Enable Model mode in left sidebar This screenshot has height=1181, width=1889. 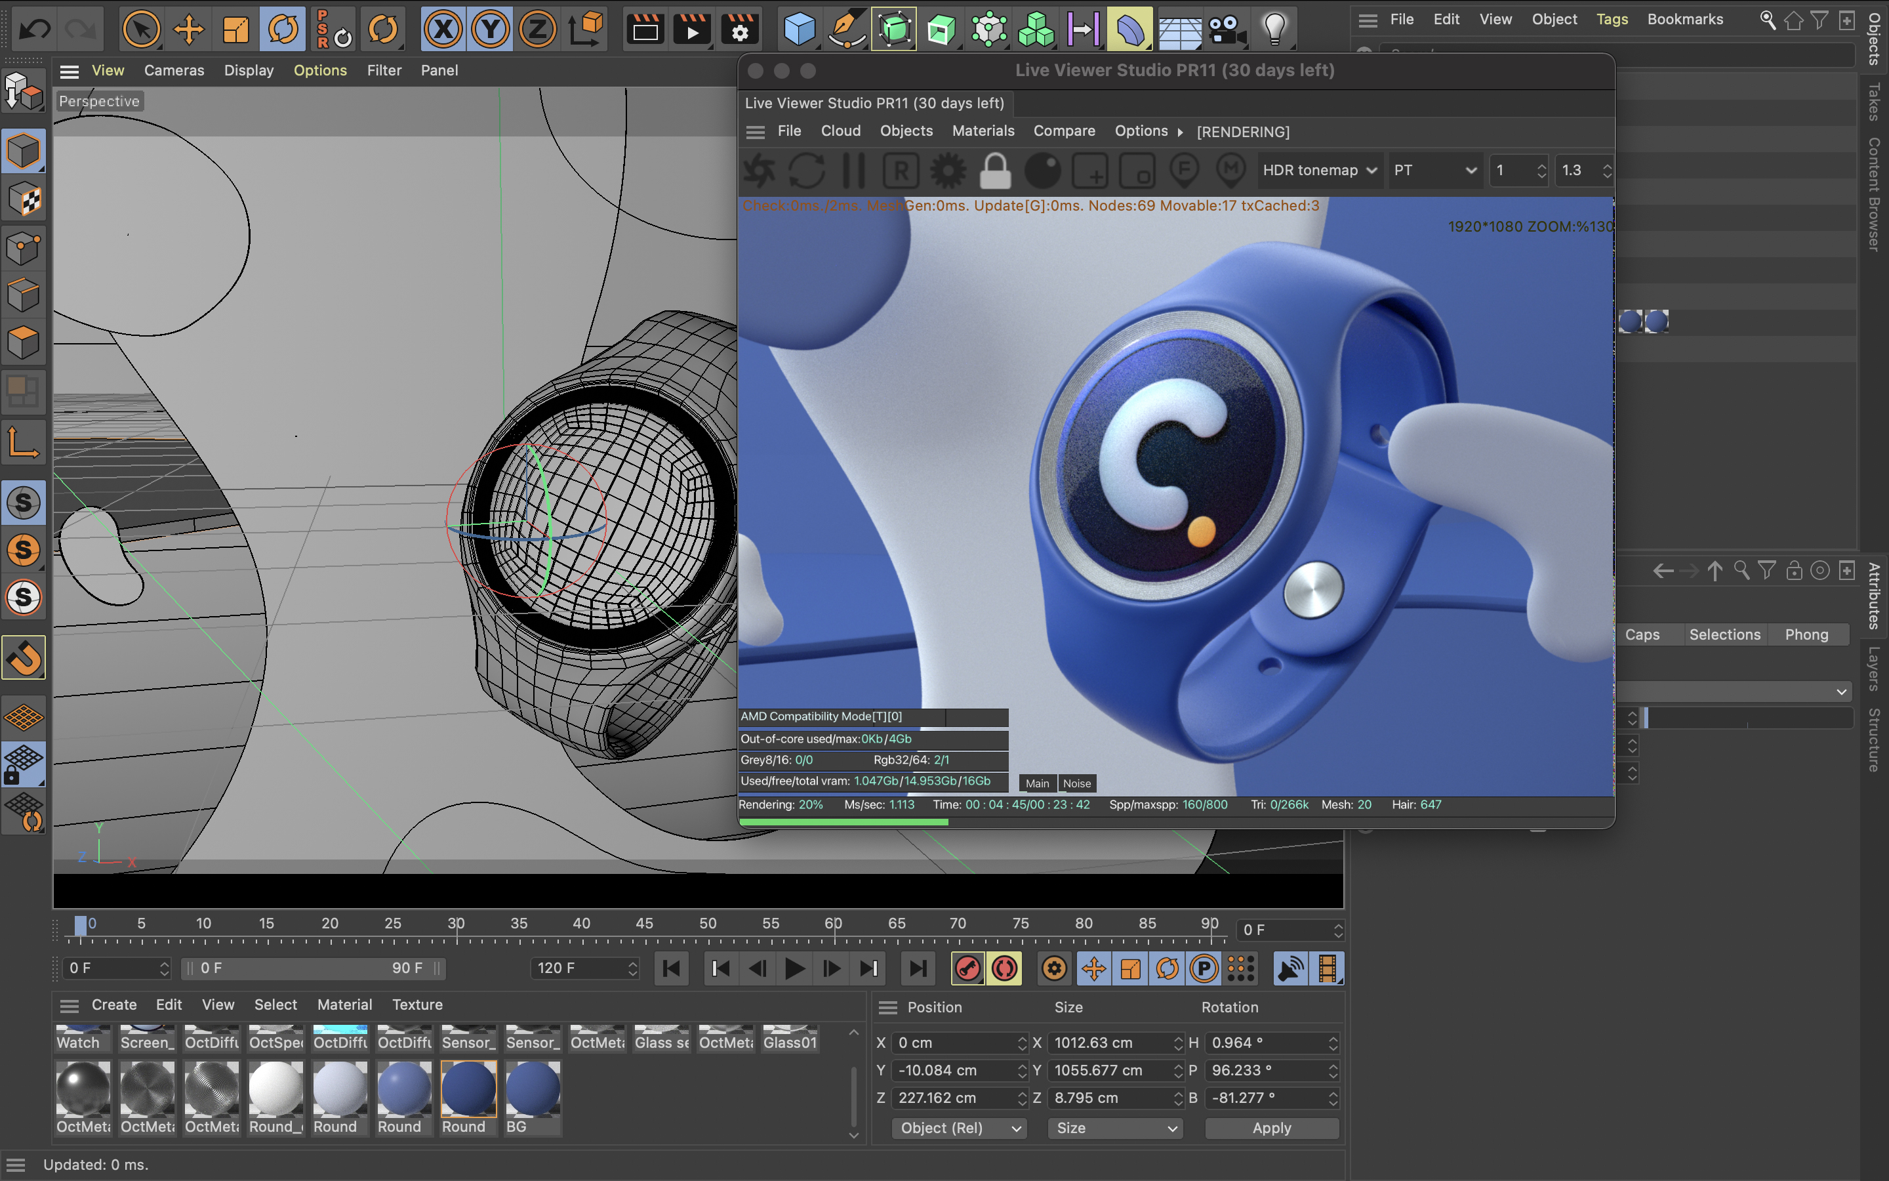click(24, 151)
